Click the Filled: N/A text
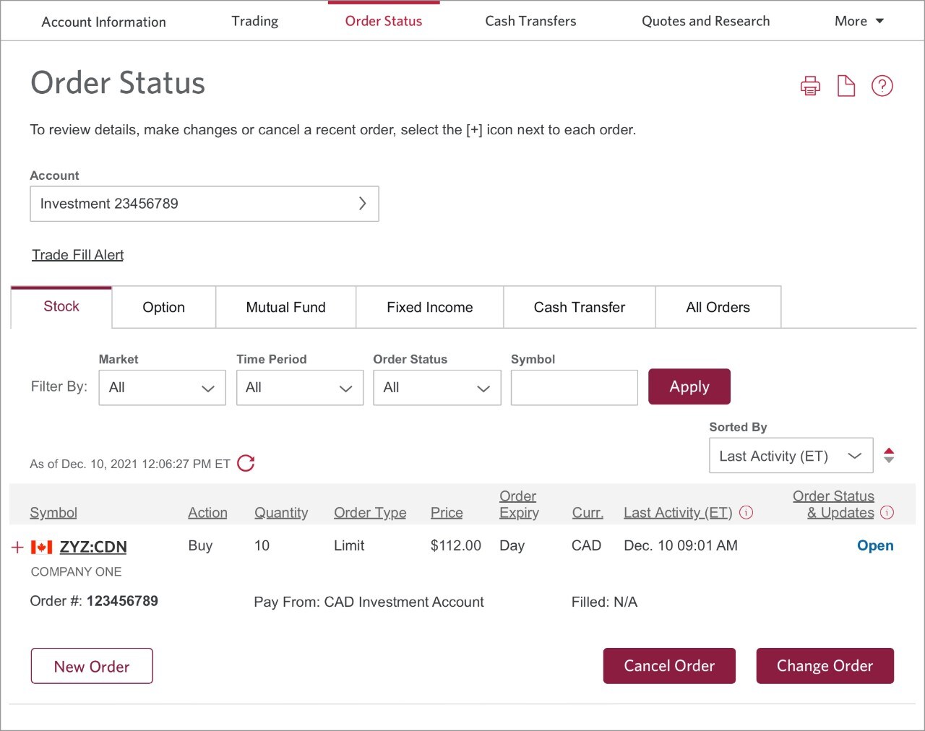 pos(604,602)
